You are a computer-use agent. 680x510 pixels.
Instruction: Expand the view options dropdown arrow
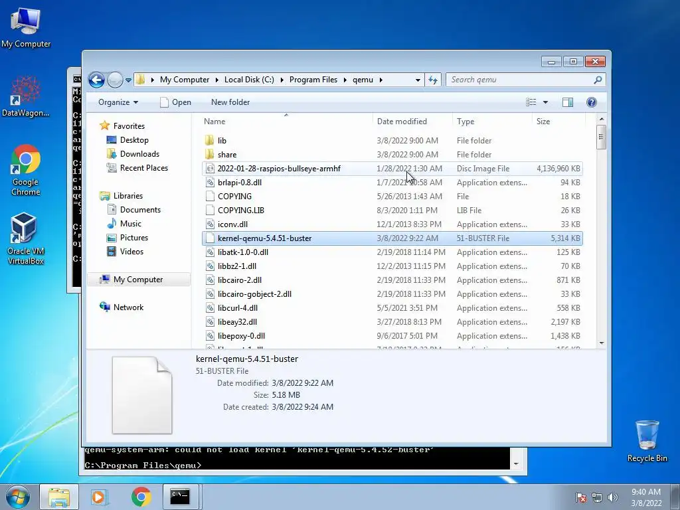(546, 102)
